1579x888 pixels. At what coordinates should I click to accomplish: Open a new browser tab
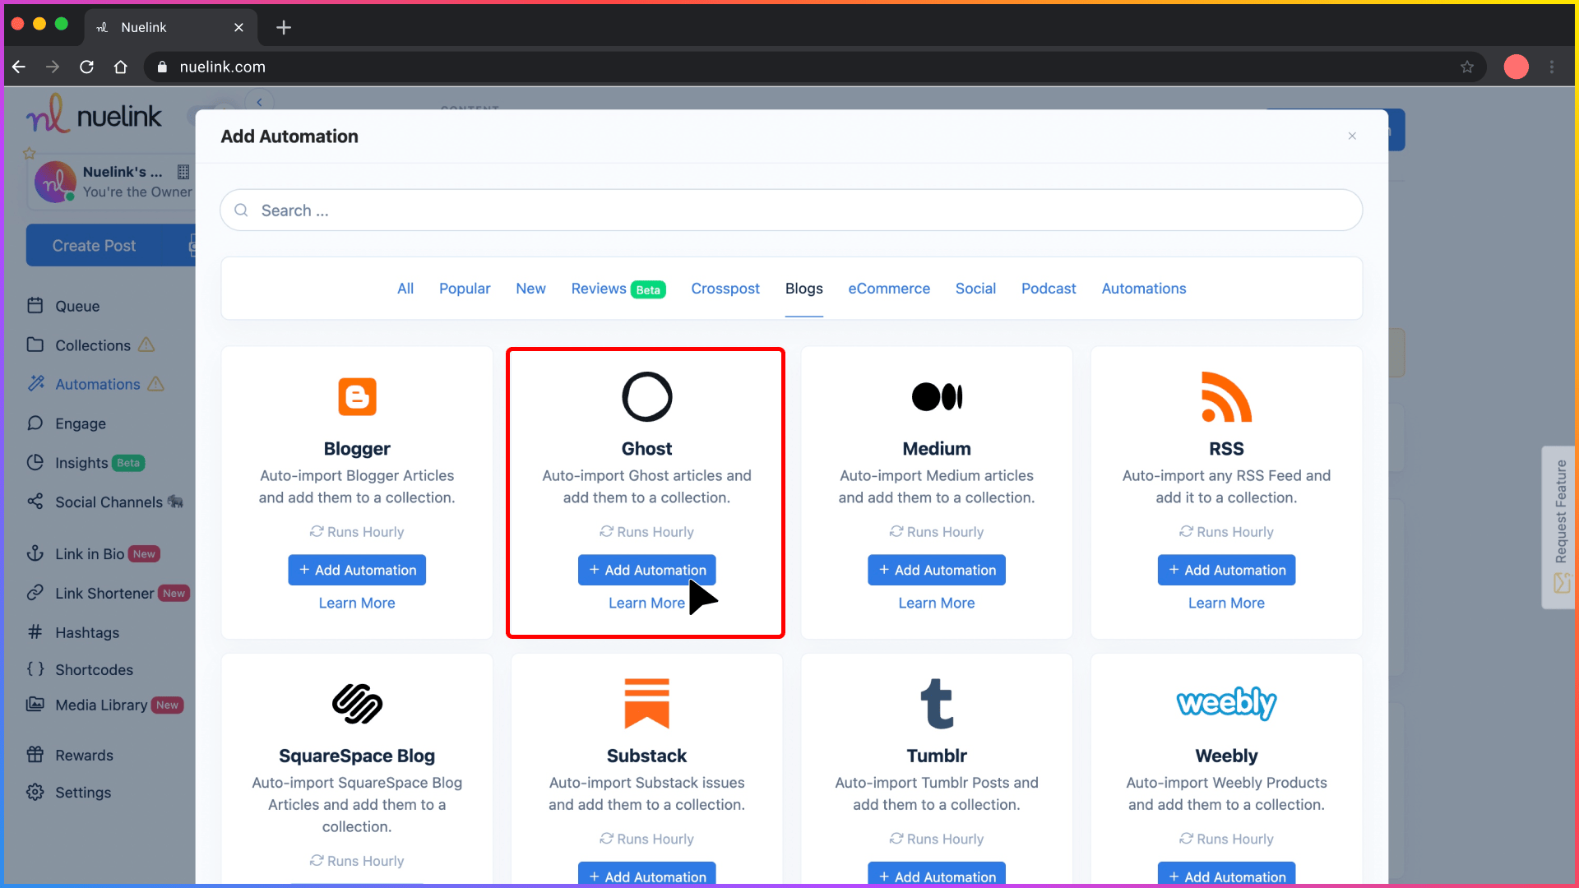click(284, 28)
